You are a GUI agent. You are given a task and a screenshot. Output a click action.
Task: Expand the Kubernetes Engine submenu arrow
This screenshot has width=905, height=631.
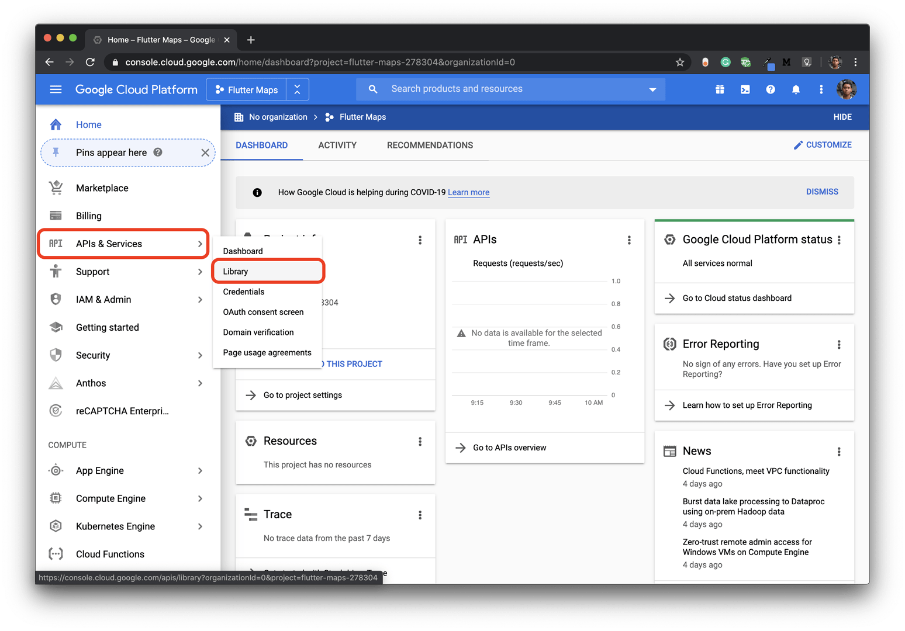[x=199, y=526]
